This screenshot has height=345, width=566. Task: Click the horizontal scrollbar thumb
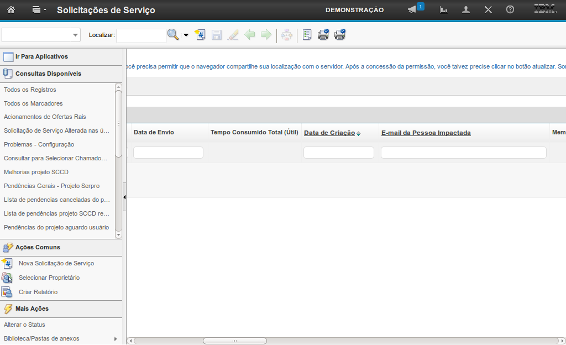(x=234, y=341)
